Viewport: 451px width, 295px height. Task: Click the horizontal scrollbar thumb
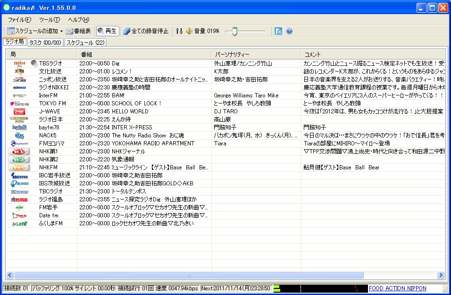tap(189, 275)
